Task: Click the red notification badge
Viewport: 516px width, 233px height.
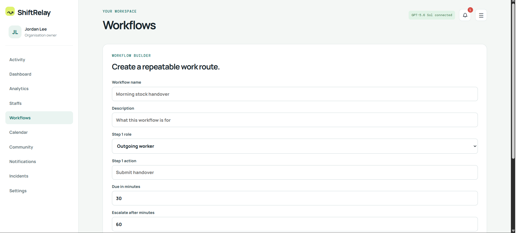Action: 470,10
